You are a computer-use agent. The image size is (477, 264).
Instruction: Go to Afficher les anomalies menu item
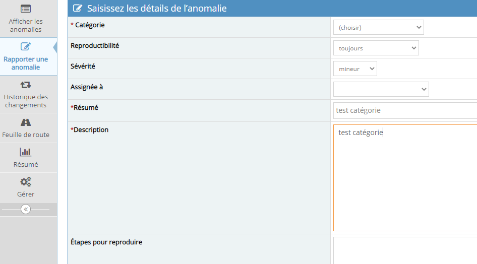[26, 25]
